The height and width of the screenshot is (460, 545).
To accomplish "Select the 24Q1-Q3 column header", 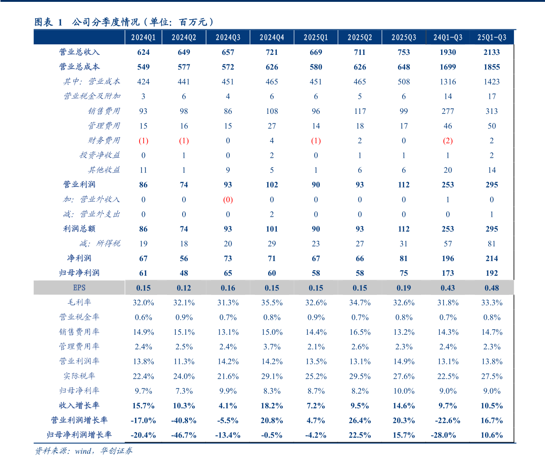I will (448, 37).
